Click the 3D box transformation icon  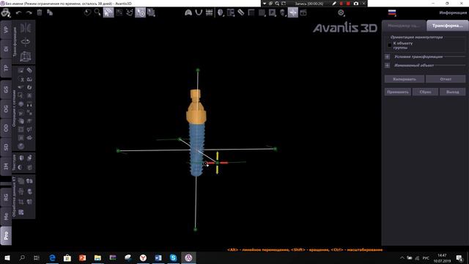tap(26, 56)
